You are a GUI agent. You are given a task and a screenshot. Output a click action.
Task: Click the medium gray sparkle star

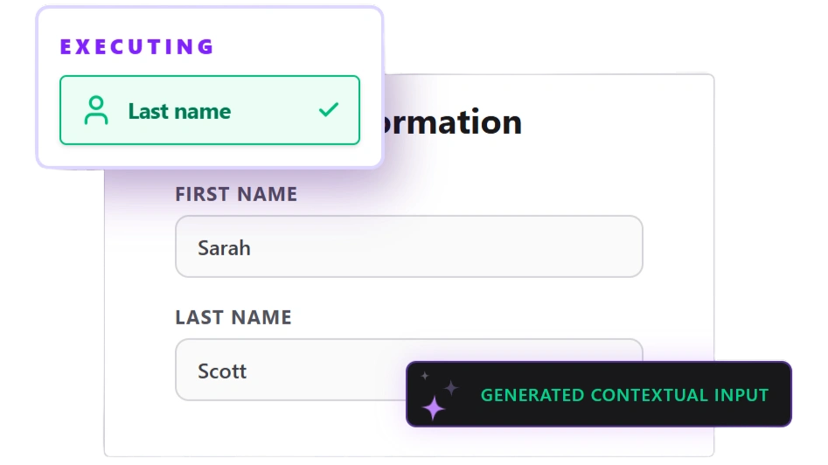(x=451, y=388)
